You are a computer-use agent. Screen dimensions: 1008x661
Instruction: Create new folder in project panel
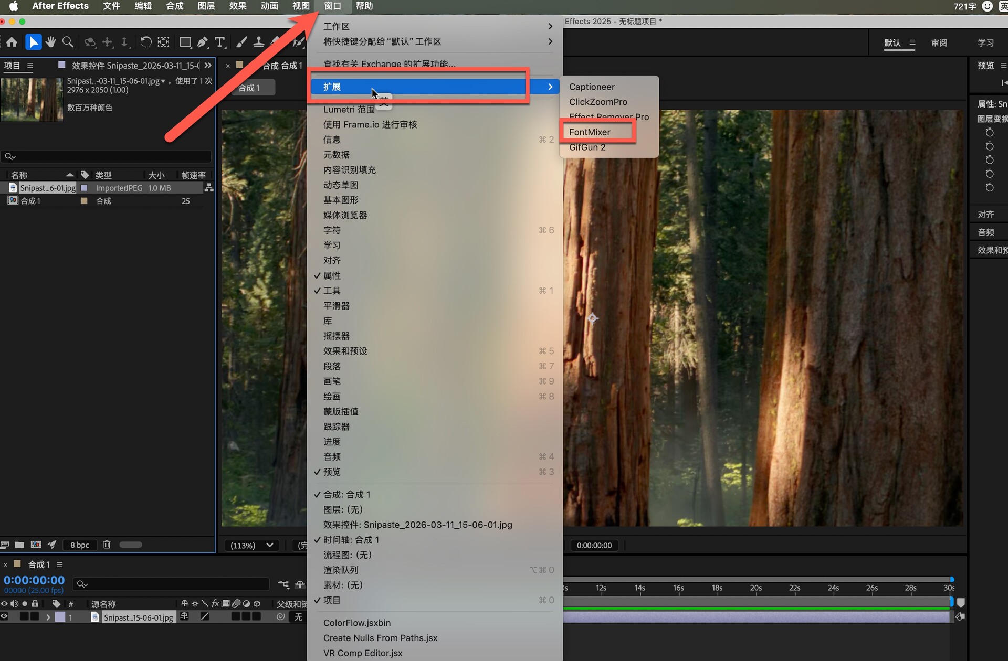(x=19, y=545)
